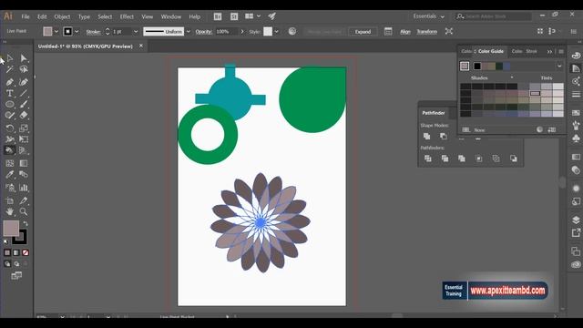Viewport: 583px width, 328px height.
Task: Open harmony rules dropdown in Color Guide
Action: (x=559, y=67)
